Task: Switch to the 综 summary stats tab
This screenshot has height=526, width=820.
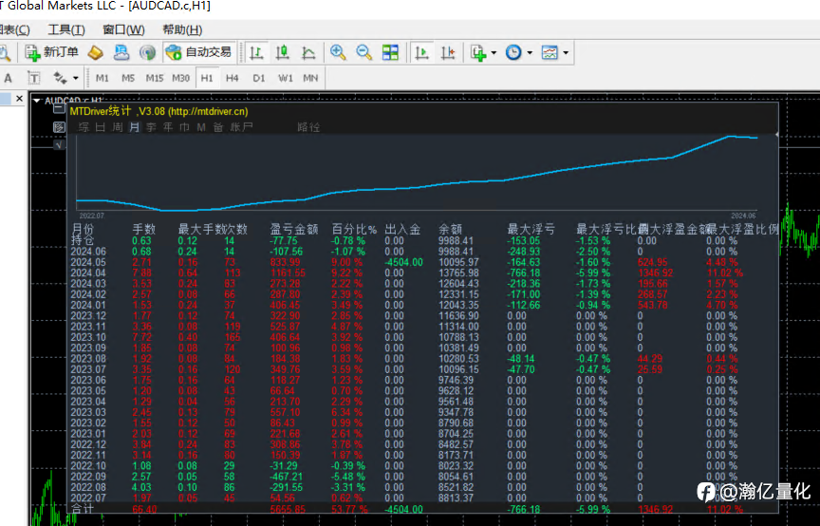Action: pos(84,127)
